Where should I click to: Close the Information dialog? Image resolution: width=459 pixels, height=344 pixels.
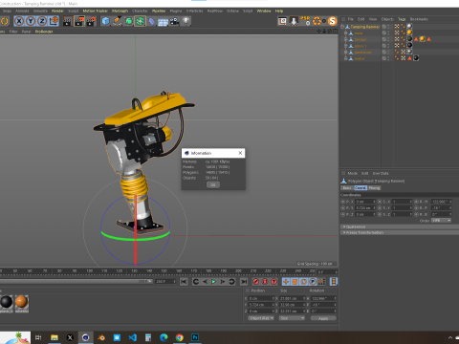[x=240, y=153]
